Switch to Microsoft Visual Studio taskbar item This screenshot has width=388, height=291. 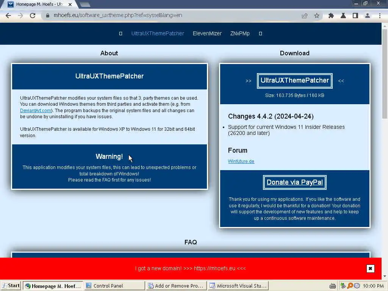tap(238, 286)
